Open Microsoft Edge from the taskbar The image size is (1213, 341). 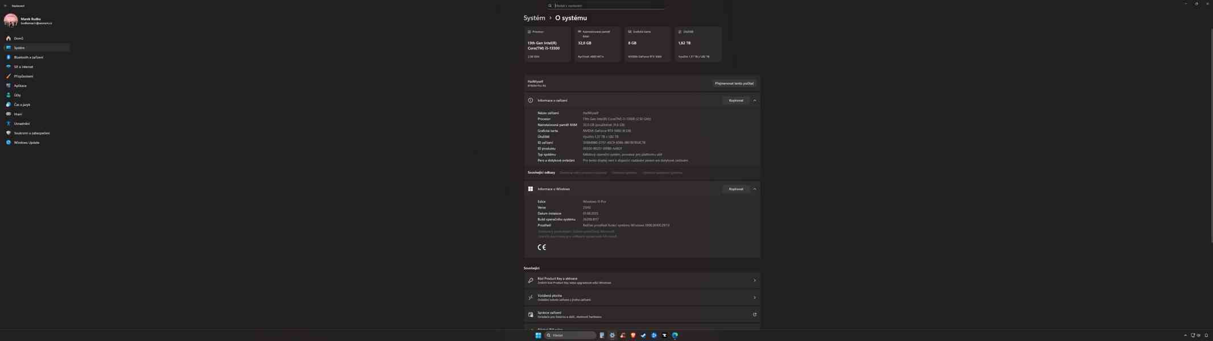(675, 335)
